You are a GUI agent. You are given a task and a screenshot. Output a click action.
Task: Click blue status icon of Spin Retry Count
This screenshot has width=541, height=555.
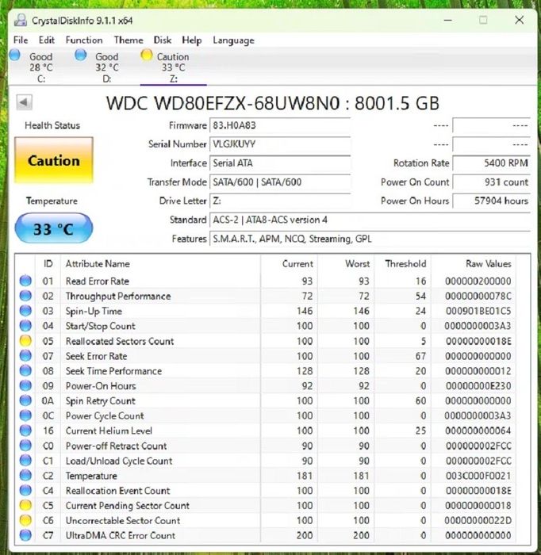click(25, 400)
